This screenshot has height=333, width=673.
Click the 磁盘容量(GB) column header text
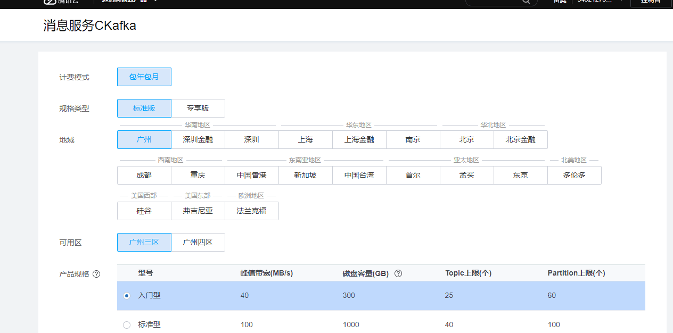[x=366, y=273]
